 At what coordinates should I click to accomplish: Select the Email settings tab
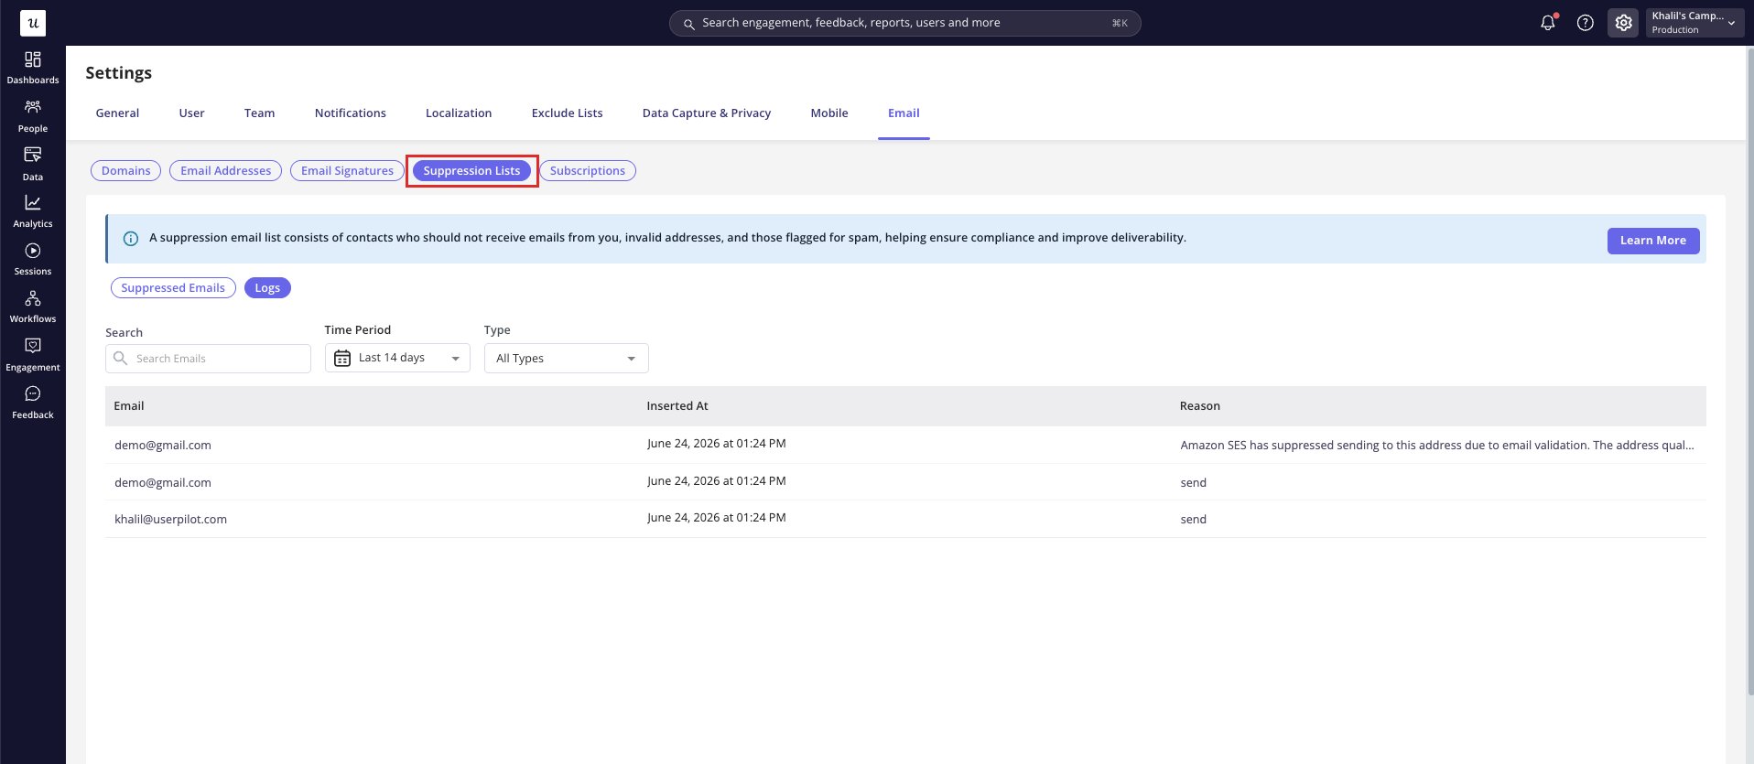click(x=904, y=113)
